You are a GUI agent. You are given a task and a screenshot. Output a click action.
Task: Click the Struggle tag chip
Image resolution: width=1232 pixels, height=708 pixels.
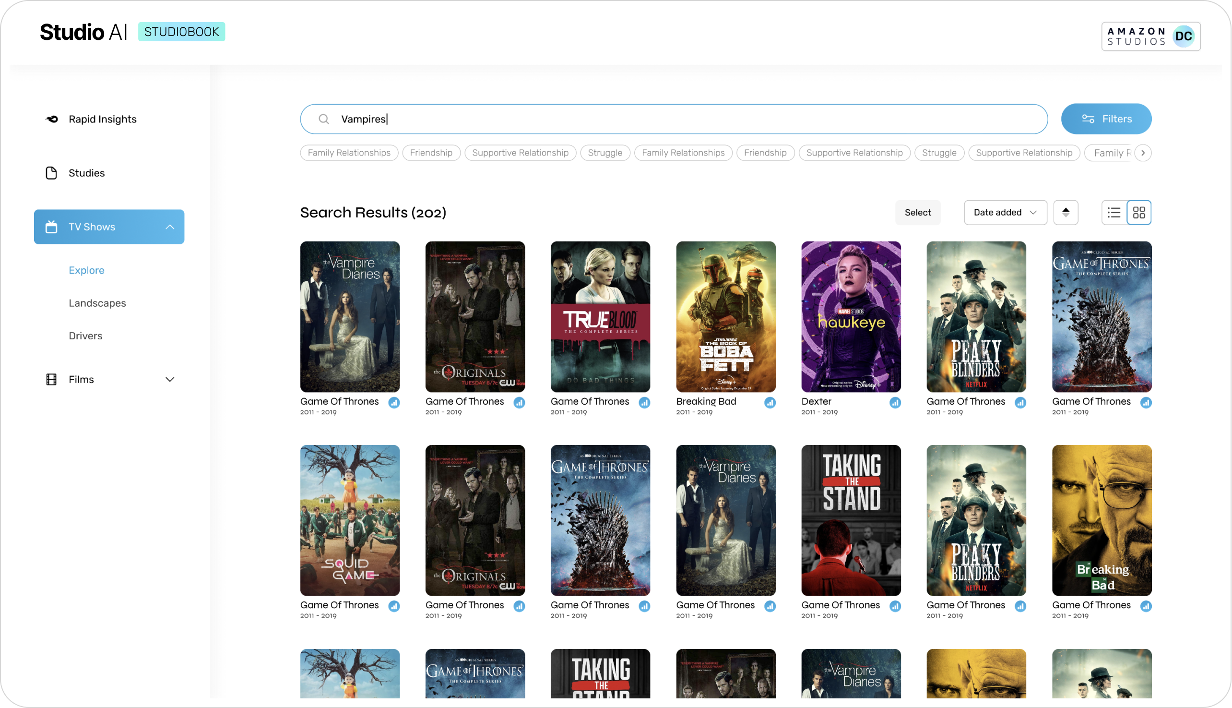coord(604,153)
